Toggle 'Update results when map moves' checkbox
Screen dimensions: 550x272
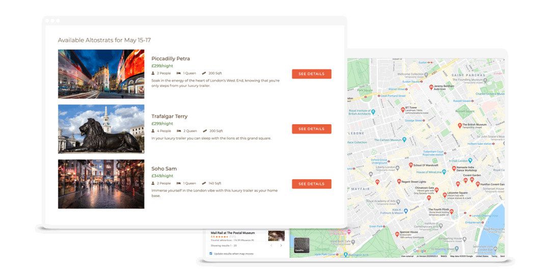point(211,253)
